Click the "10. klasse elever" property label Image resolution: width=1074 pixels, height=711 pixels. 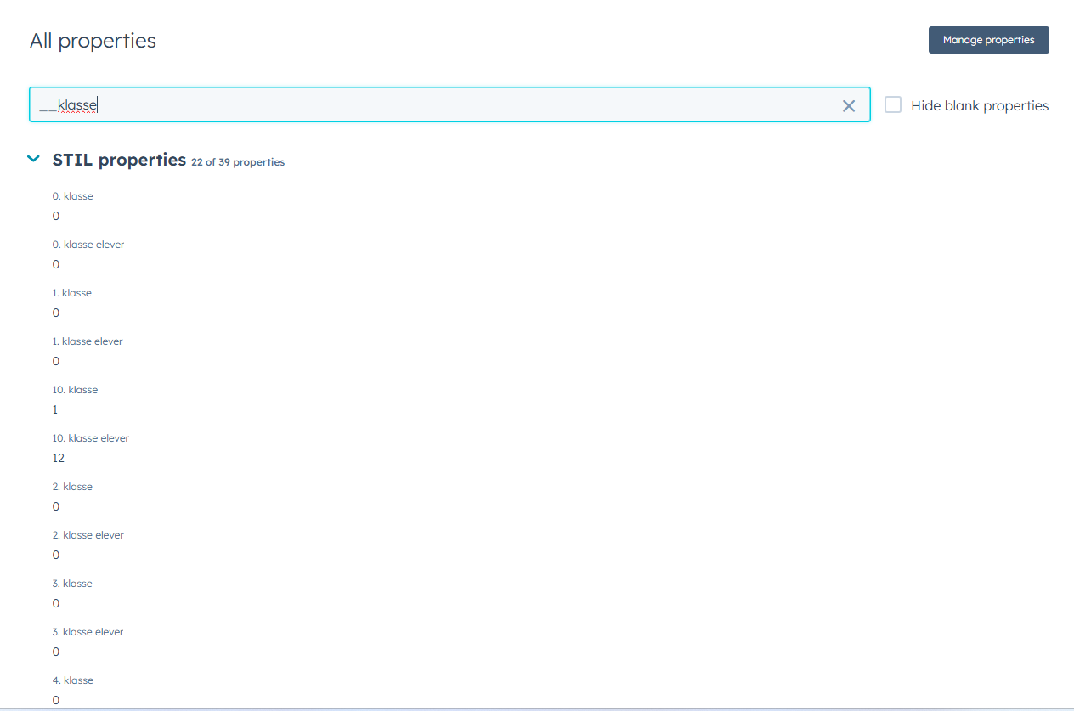(x=91, y=438)
